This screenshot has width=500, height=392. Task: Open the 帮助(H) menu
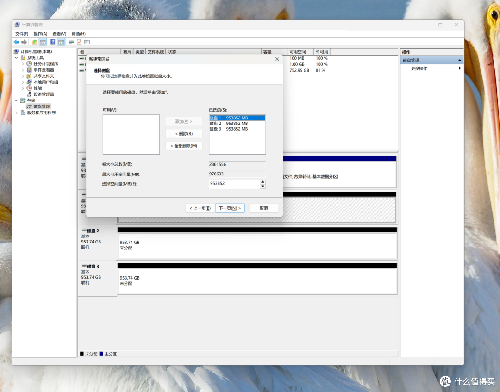[78, 34]
